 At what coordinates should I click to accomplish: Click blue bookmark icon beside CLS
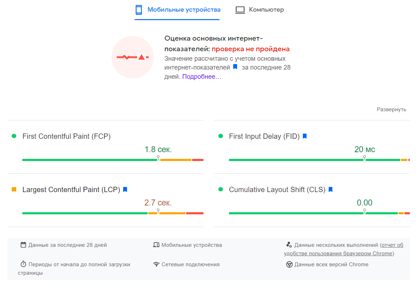(331, 190)
